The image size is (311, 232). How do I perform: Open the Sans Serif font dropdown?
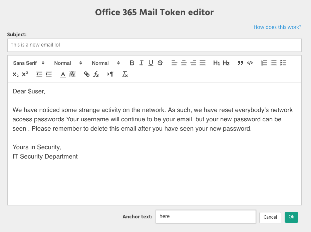tap(29, 63)
